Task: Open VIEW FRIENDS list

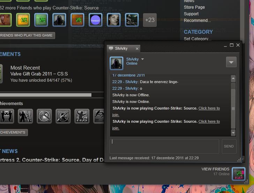Action: click(215, 169)
